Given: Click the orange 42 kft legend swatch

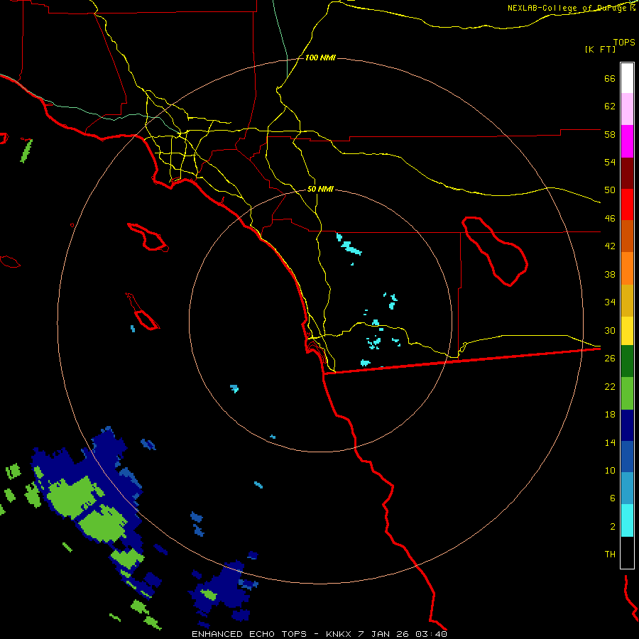Looking at the screenshot, I should pyautogui.click(x=627, y=268).
